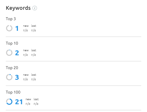Click the lost value under Top 20
Viewport: 147px width, 112px height.
click(x=34, y=79)
